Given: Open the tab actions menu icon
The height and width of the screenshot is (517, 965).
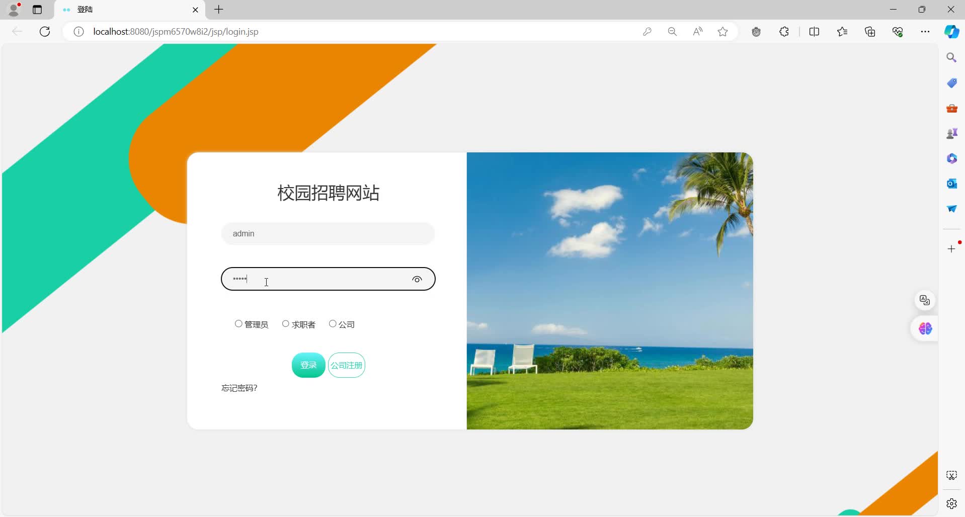Looking at the screenshot, I should (x=37, y=10).
